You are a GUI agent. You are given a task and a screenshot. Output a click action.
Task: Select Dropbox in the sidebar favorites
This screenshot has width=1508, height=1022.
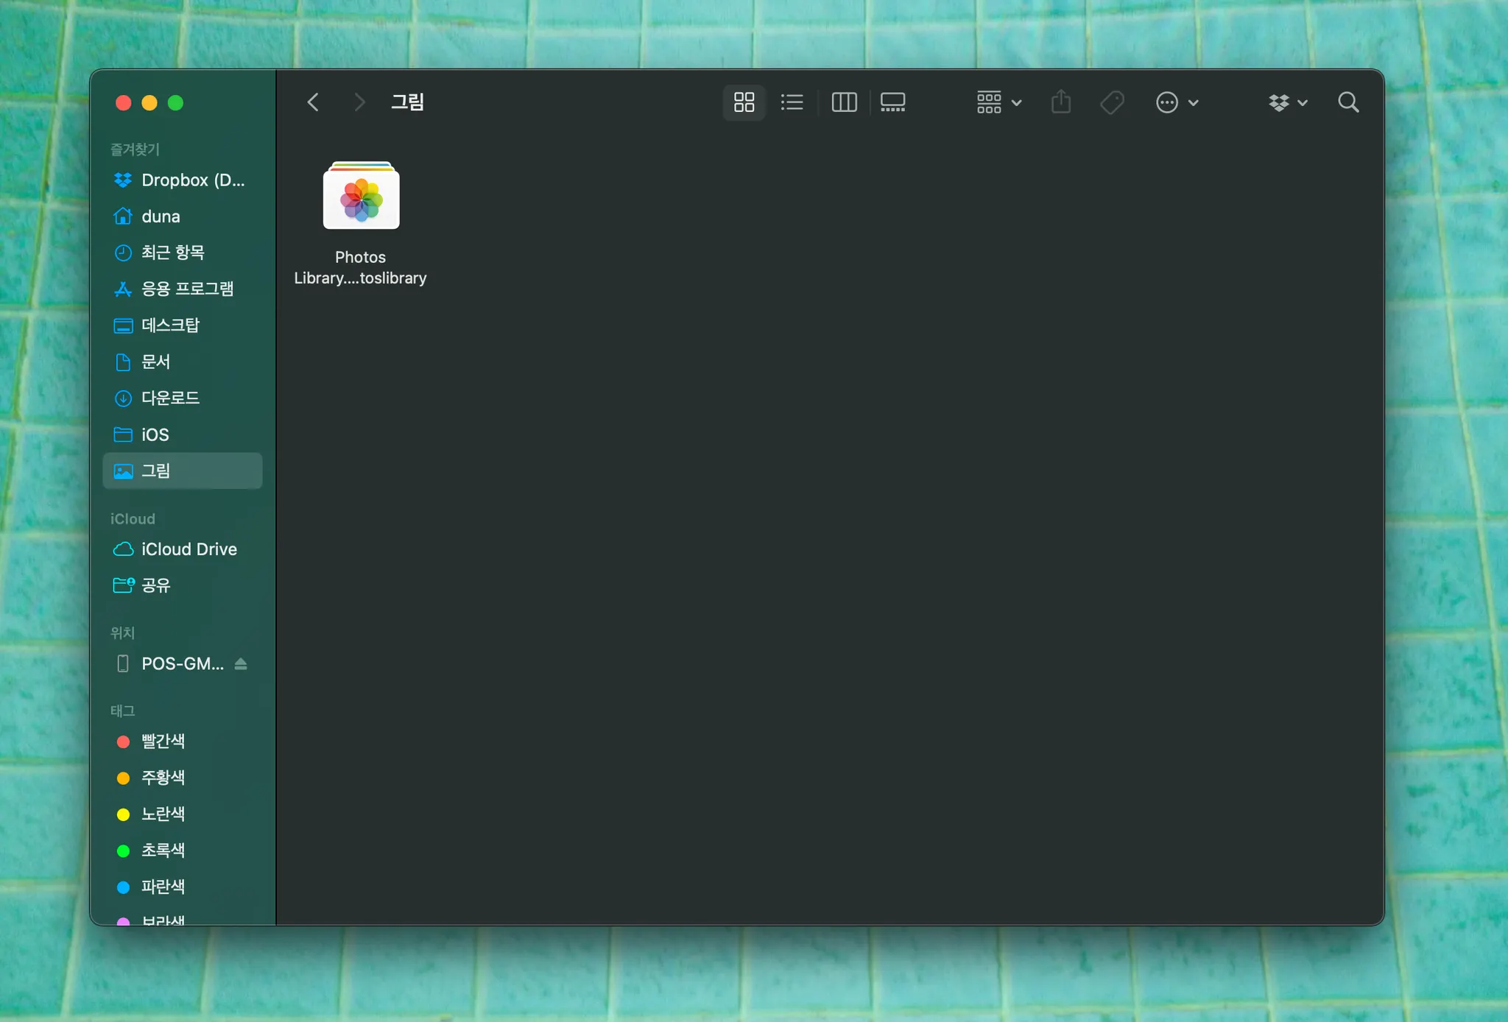pos(191,180)
